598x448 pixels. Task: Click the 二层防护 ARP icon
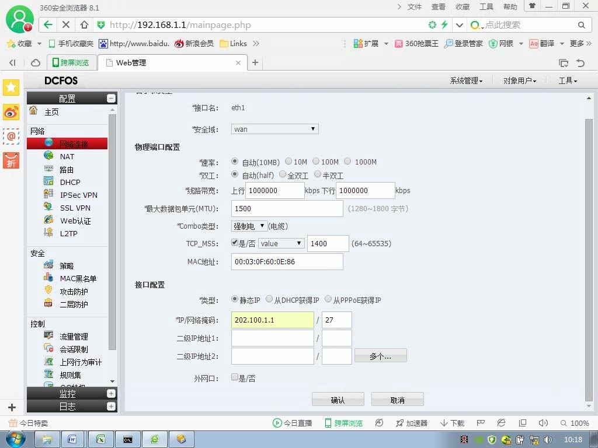[48, 303]
